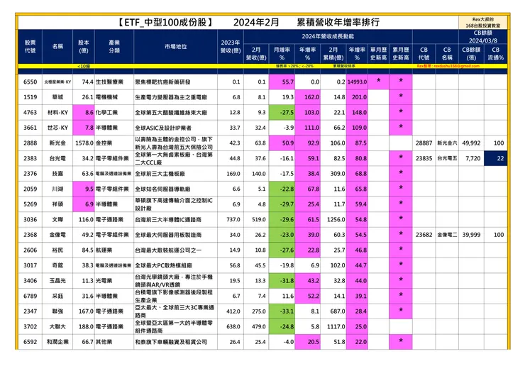Click the 單月歷史新高 asterisk in row 6550
Screen dimensions: 525x371
tap(378, 81)
